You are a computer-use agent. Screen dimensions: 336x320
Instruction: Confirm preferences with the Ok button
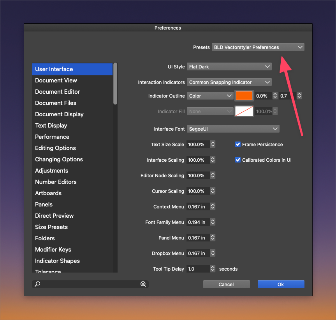[x=281, y=284]
